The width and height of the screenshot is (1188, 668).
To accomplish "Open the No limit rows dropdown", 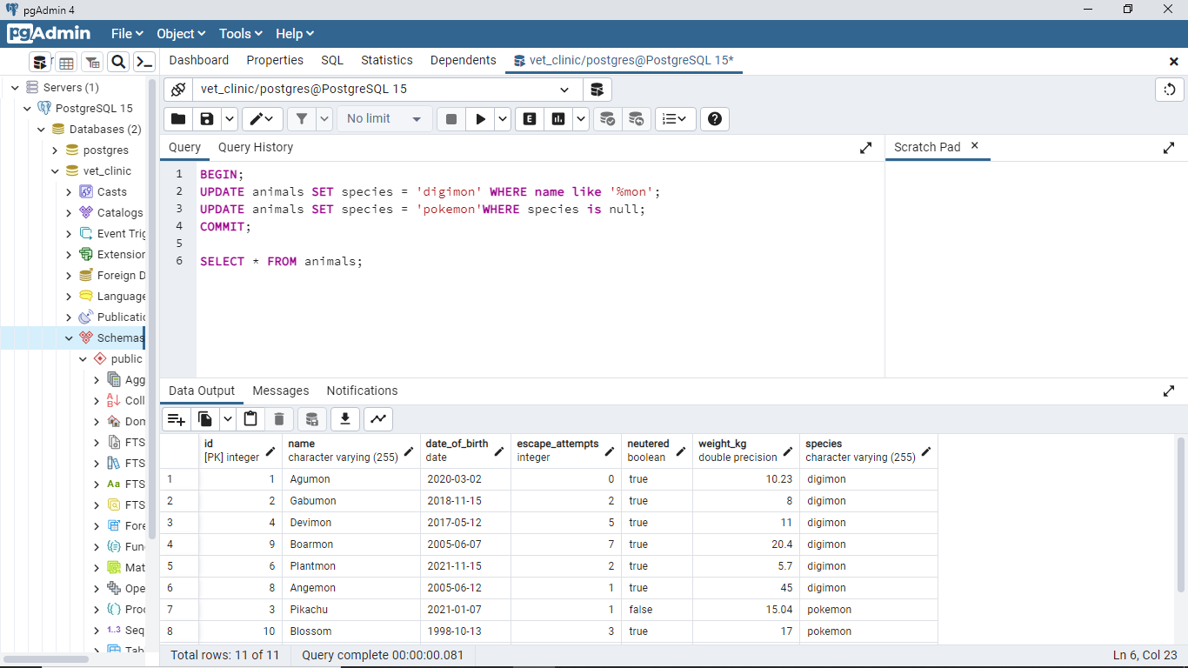I will pyautogui.click(x=384, y=119).
